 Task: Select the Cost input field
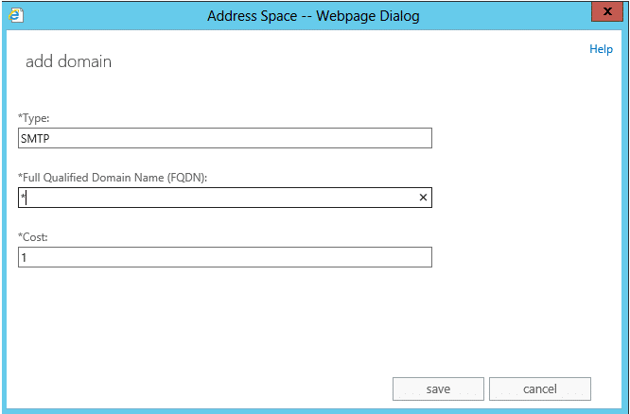[x=224, y=257]
